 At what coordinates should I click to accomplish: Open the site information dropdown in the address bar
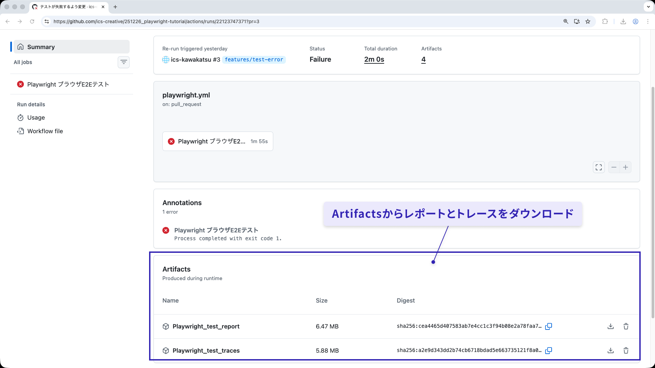coord(46,21)
